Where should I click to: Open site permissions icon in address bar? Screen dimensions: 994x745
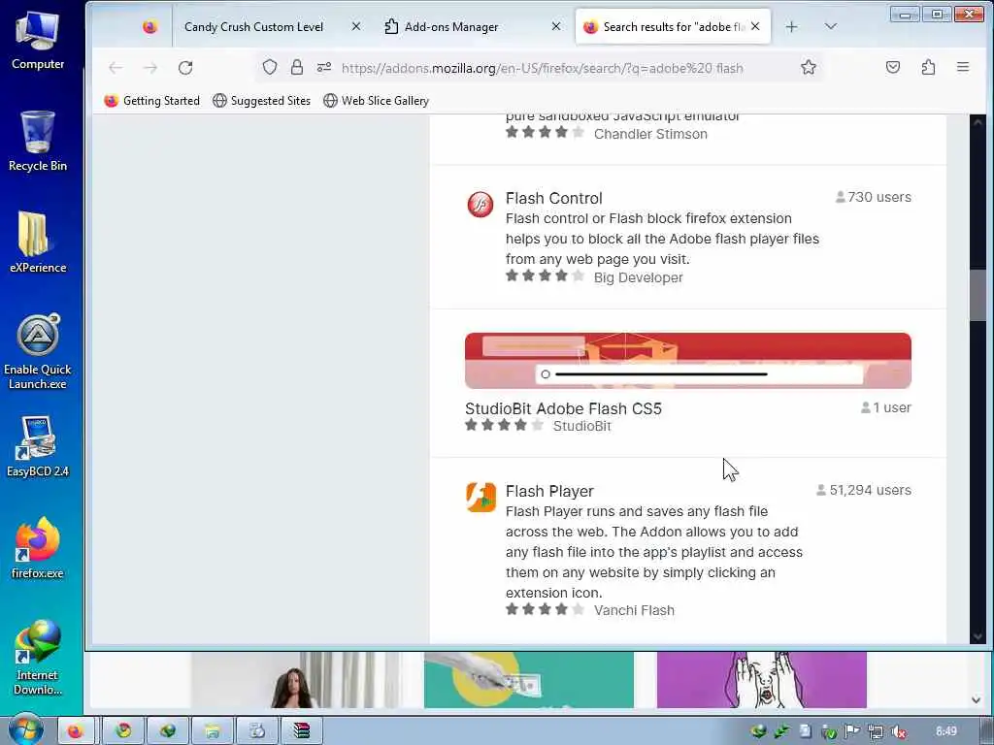click(324, 67)
